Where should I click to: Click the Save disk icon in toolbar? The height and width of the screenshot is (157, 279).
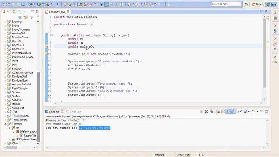(14, 4)
